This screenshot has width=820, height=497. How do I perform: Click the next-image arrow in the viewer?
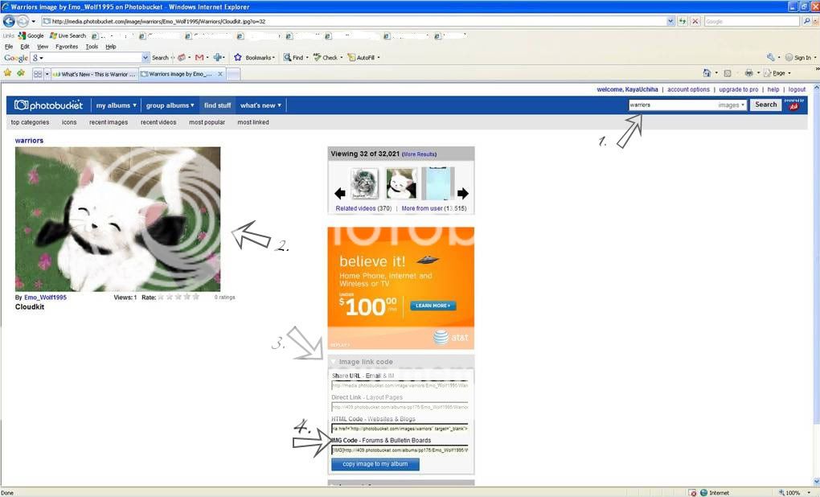(464, 193)
